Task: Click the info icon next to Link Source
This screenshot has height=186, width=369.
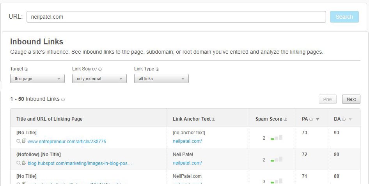Action: pyautogui.click(x=100, y=69)
